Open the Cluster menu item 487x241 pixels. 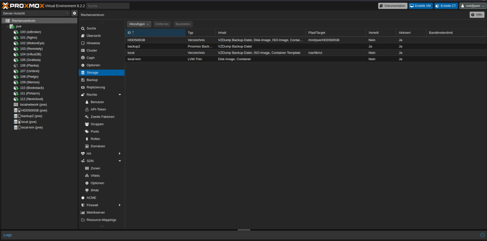pyautogui.click(x=102, y=50)
